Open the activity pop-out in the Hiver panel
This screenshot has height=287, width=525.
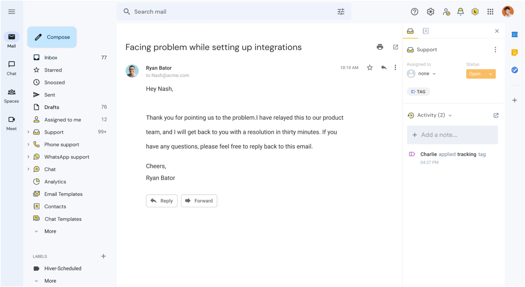496,115
